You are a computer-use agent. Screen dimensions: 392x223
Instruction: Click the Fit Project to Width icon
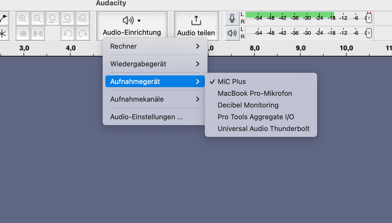68,18
